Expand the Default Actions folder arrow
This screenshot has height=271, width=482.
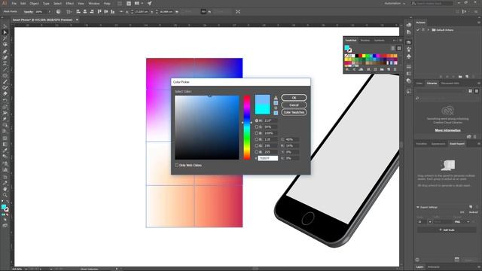[x=429, y=30]
